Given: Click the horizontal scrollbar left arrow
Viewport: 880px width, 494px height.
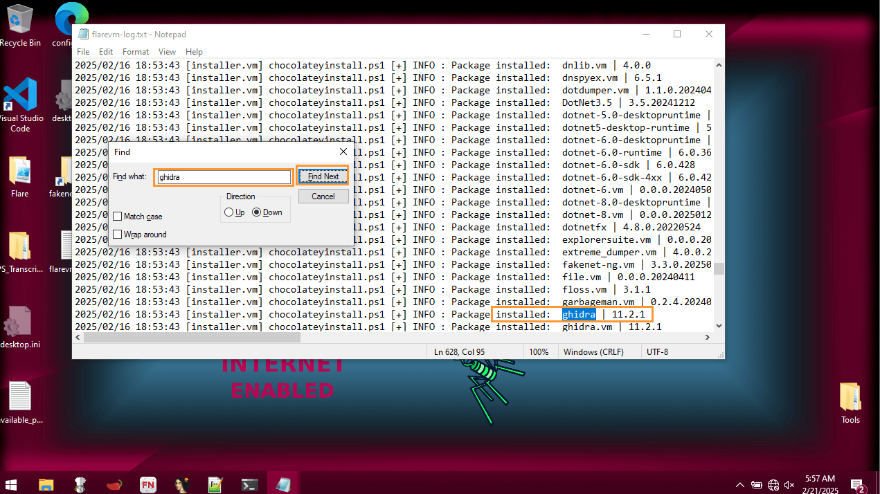Looking at the screenshot, I should click(x=78, y=338).
